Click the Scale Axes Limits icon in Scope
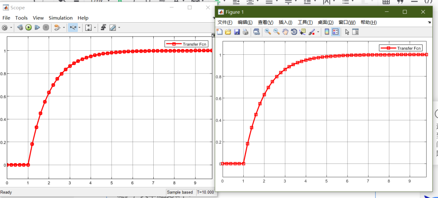The width and height of the screenshot is (438, 198). pyautogui.click(x=88, y=27)
